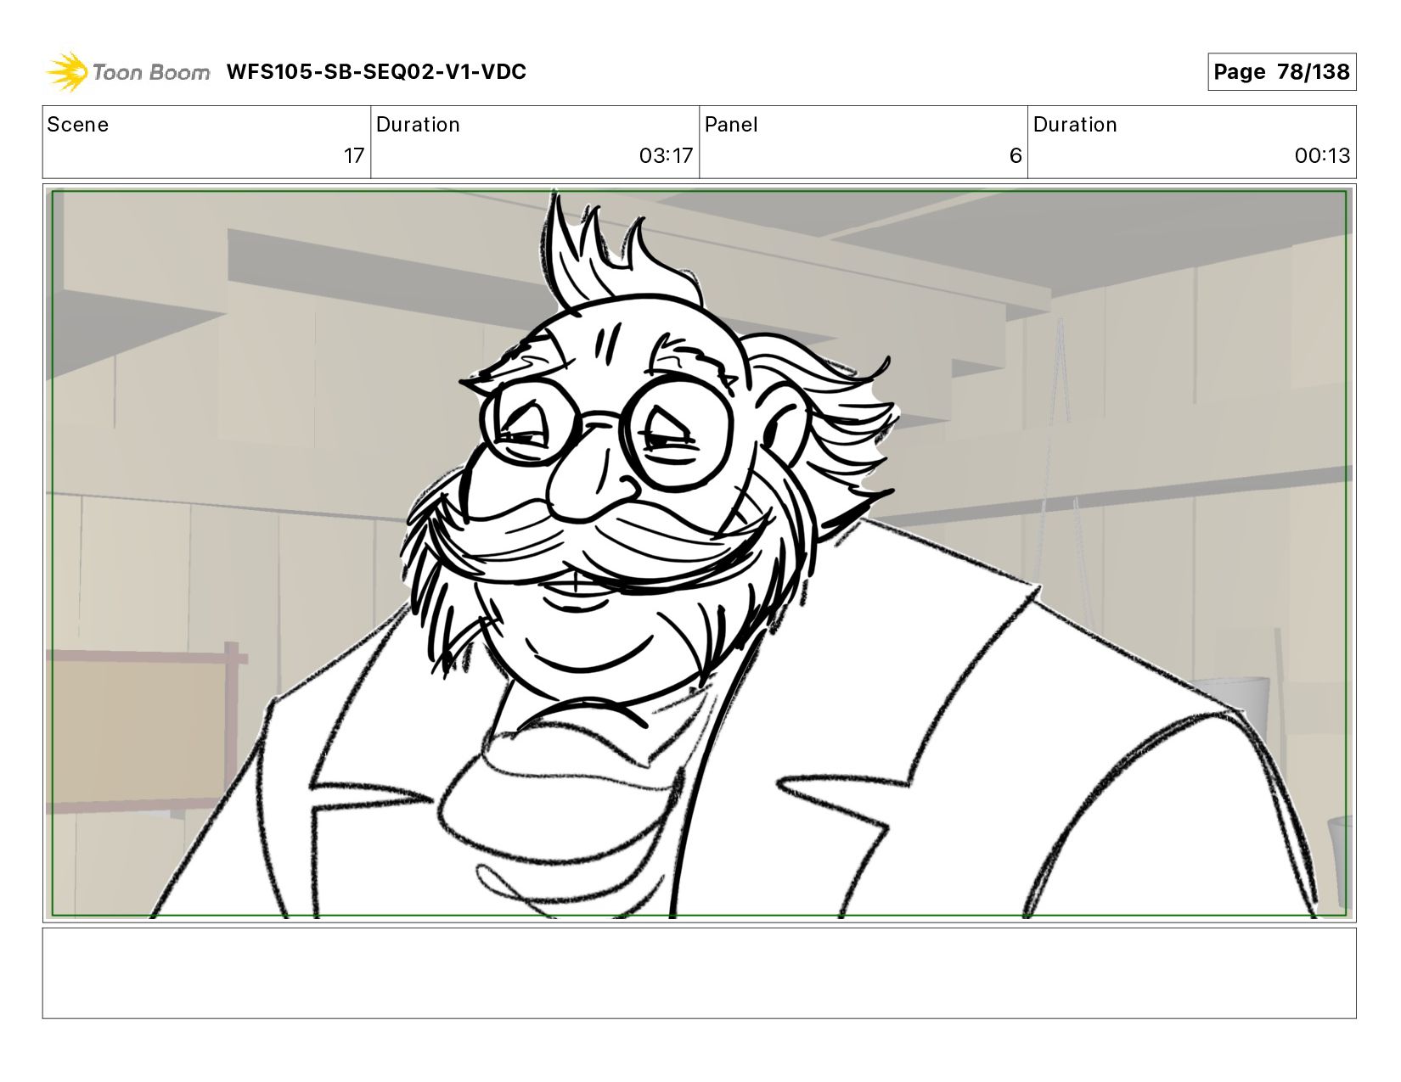This screenshot has width=1401, height=1082.
Task: Select the scene number 17
Action: tap(354, 156)
